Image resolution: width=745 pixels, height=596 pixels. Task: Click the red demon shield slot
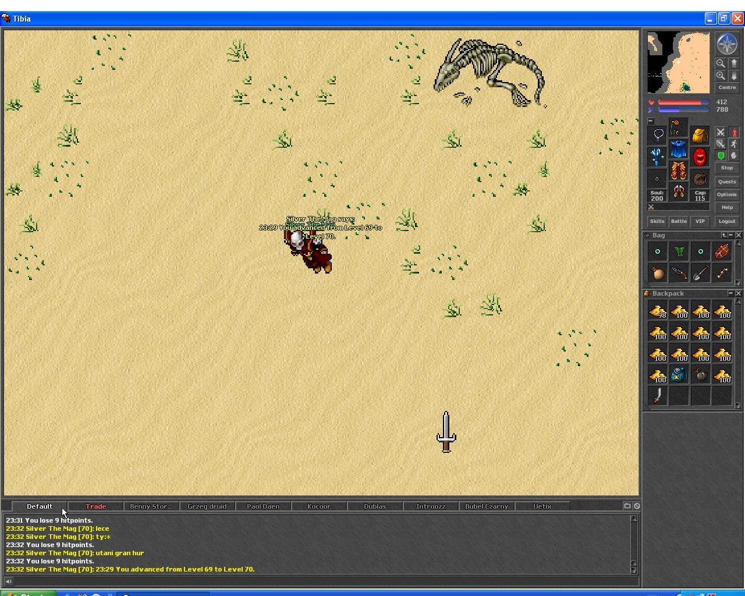[700, 157]
